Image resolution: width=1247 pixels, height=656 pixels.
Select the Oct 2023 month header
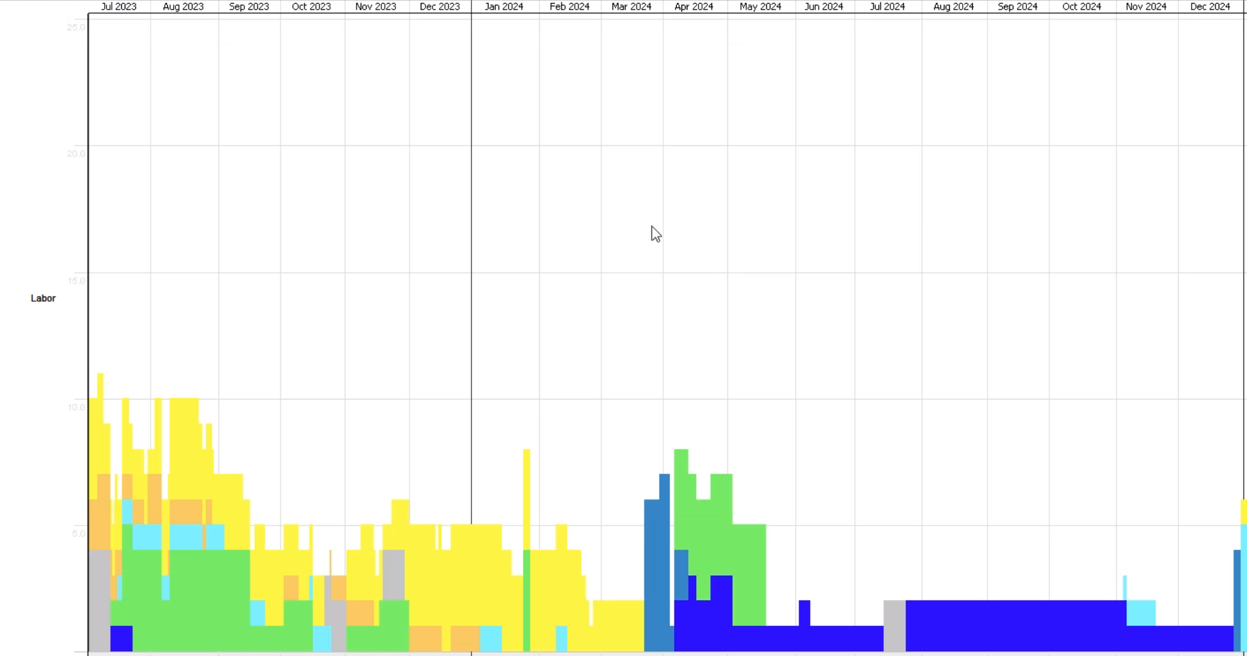pyautogui.click(x=311, y=6)
